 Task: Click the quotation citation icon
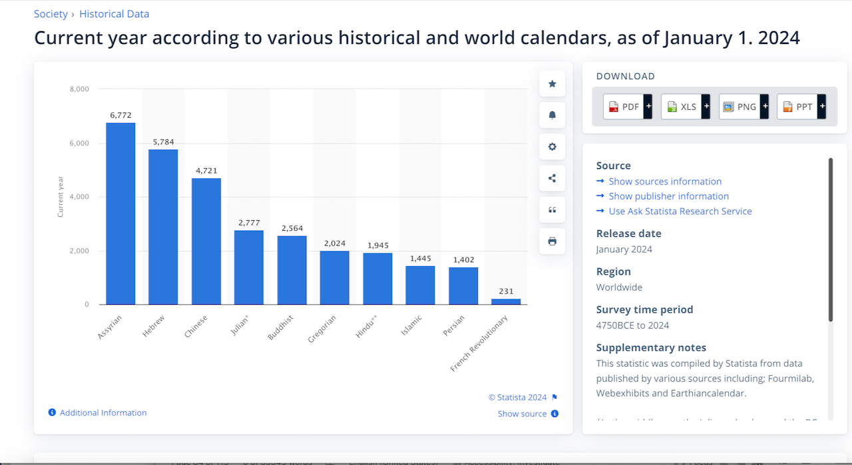point(552,210)
